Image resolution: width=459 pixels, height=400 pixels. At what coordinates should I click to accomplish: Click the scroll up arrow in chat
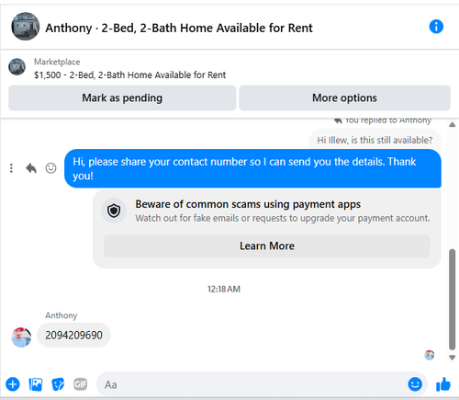click(x=452, y=124)
